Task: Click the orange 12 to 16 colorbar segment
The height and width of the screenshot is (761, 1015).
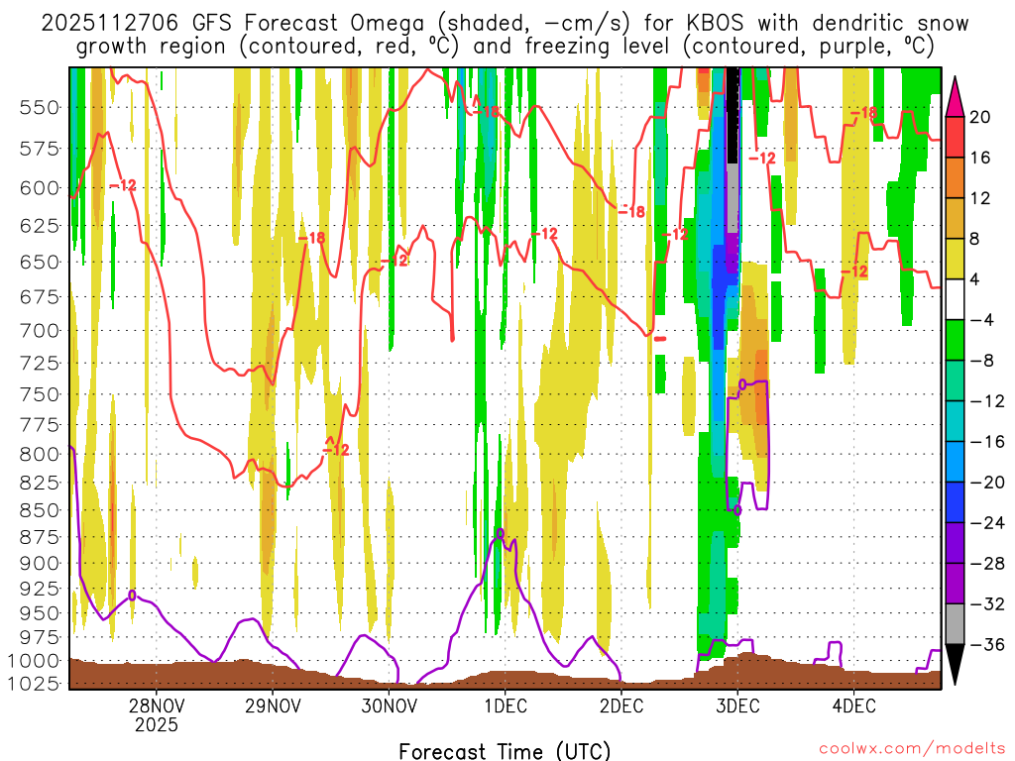Action: [x=955, y=177]
